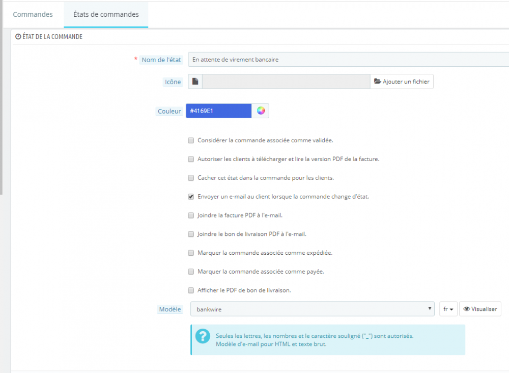Select the États de commandes tab
Viewport: 509px width, 373px height.
pyautogui.click(x=105, y=14)
